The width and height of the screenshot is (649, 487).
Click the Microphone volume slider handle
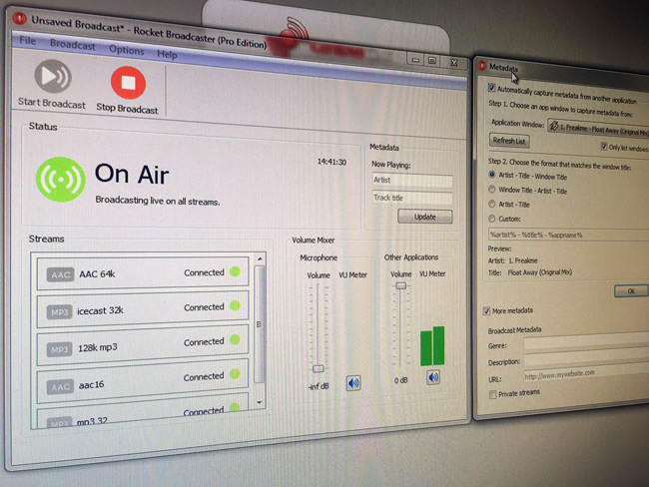tap(318, 368)
